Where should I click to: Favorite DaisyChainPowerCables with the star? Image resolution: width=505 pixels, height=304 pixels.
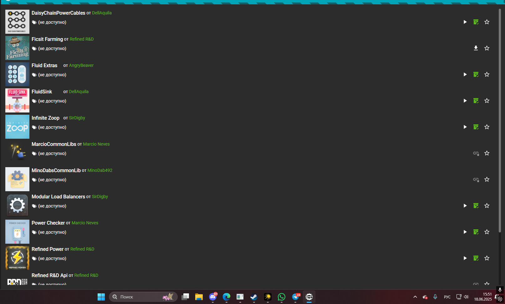(x=487, y=22)
